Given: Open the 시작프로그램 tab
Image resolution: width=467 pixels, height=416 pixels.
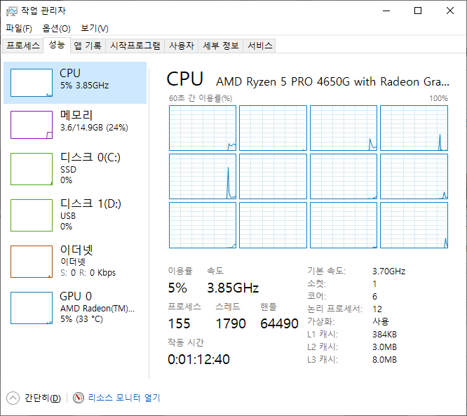Looking at the screenshot, I should tap(135, 46).
